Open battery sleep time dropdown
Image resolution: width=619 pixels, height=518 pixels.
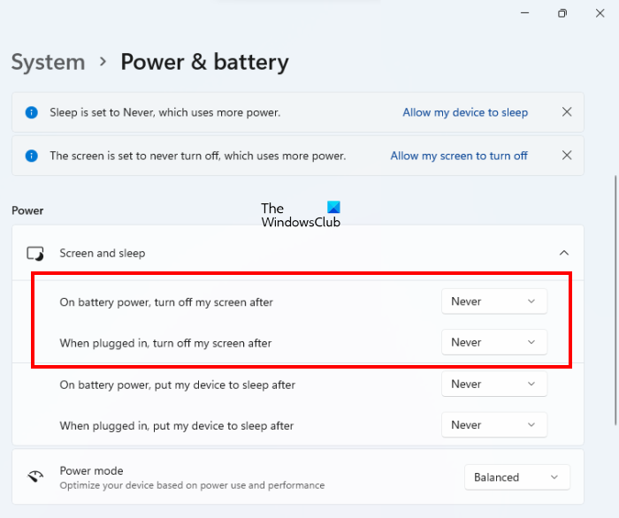493,385
